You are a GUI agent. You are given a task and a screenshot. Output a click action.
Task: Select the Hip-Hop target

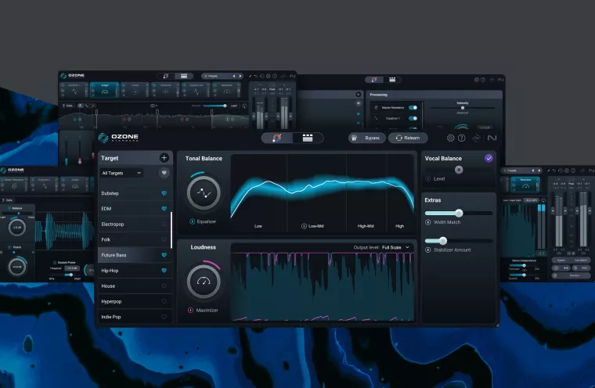(135, 271)
